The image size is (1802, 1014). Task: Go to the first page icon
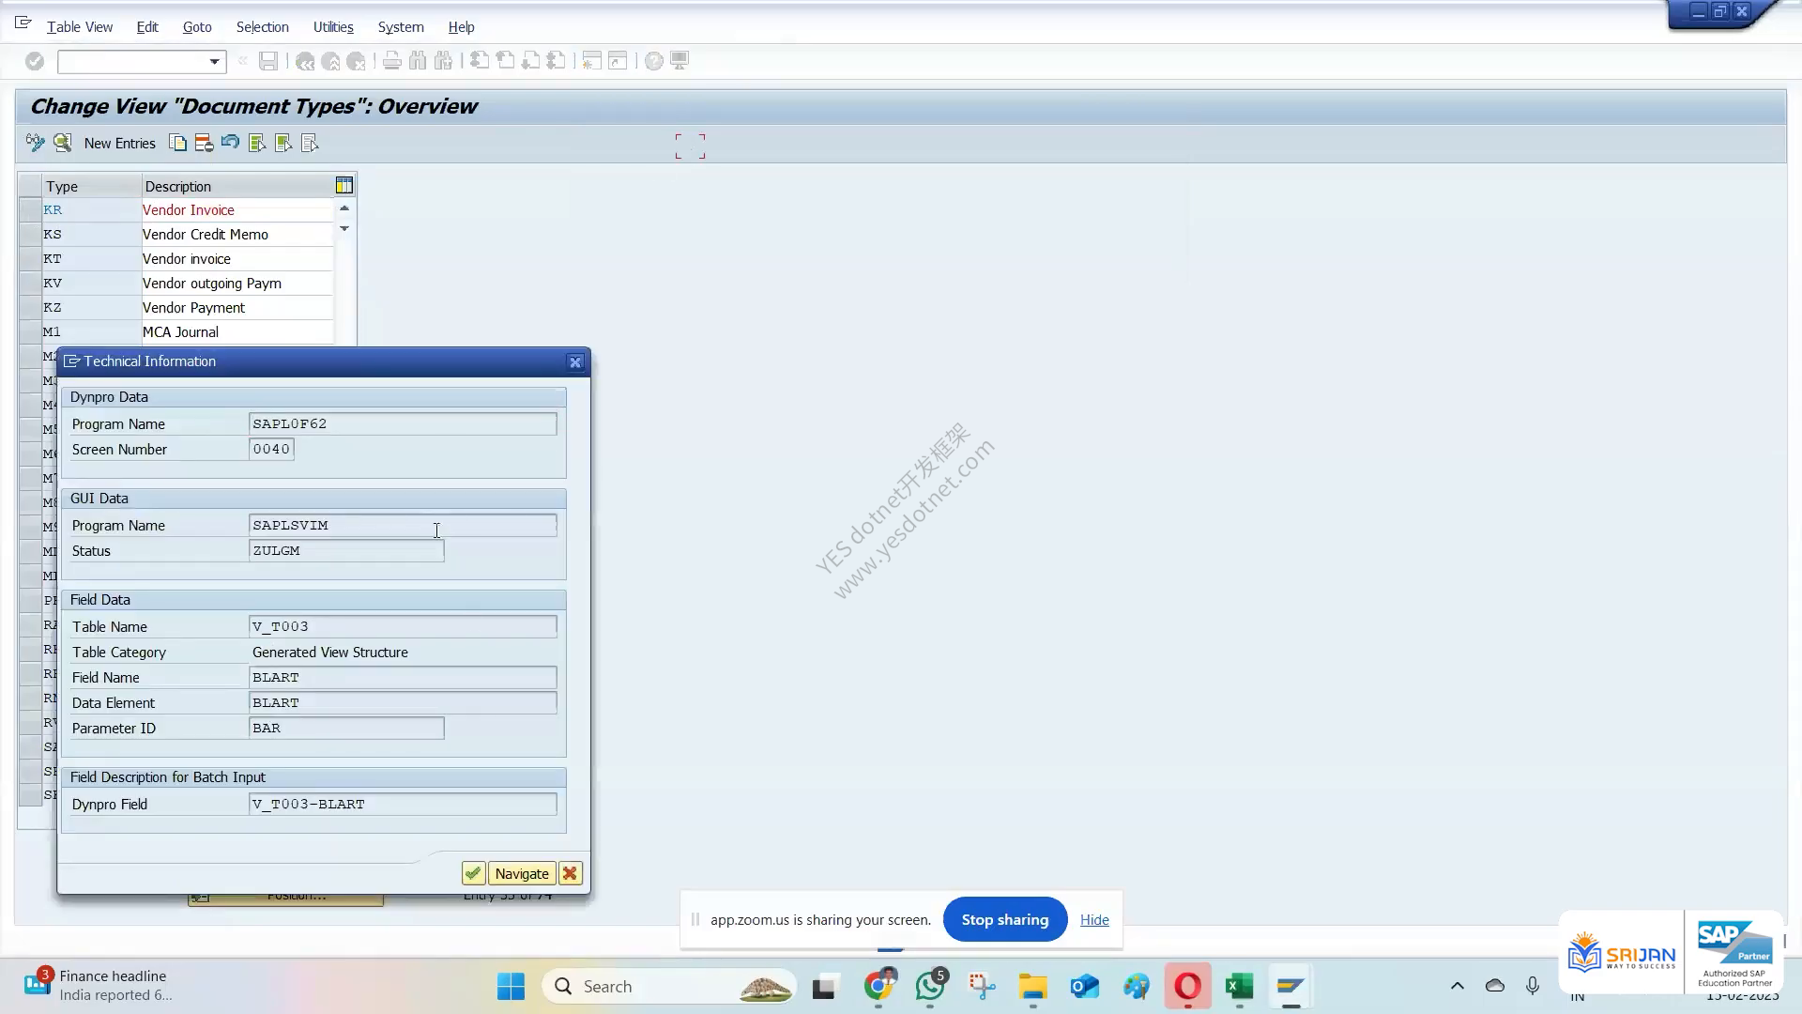pyautogui.click(x=480, y=61)
